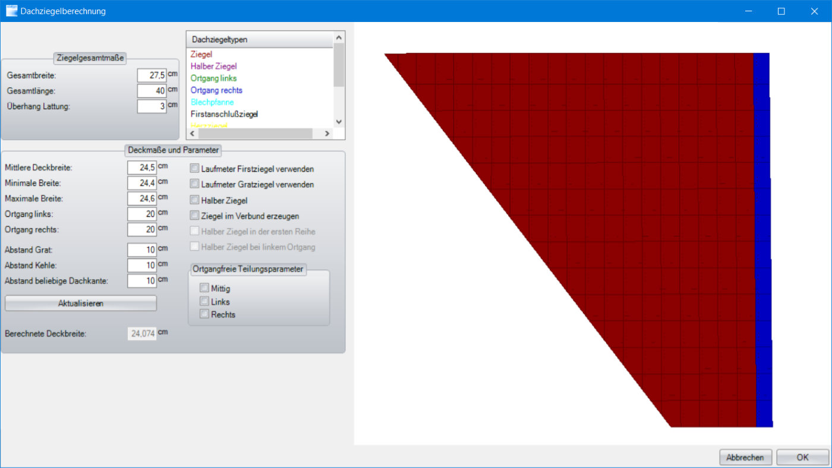Click the blue Ortgang rechts strip in preview
This screenshot has height=468, width=832.
coord(762,238)
